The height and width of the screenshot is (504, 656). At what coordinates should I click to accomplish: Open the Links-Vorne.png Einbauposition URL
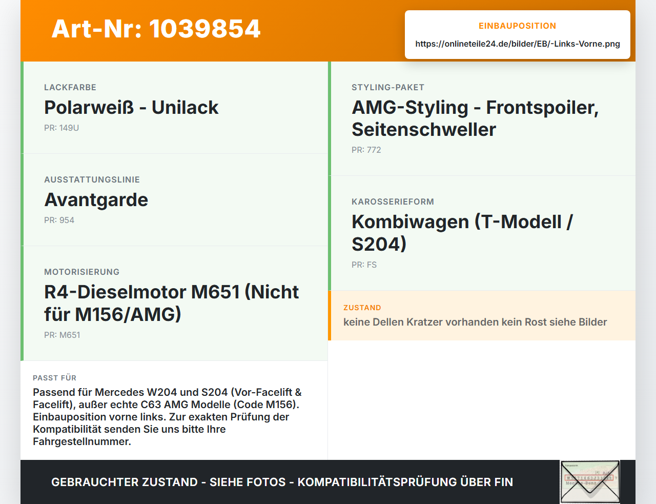pos(518,44)
